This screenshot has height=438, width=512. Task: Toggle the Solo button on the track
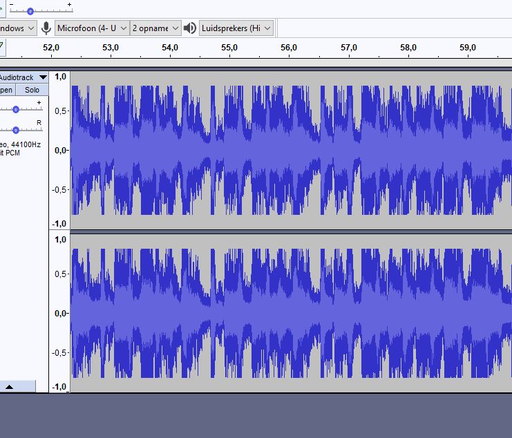pyautogui.click(x=32, y=90)
